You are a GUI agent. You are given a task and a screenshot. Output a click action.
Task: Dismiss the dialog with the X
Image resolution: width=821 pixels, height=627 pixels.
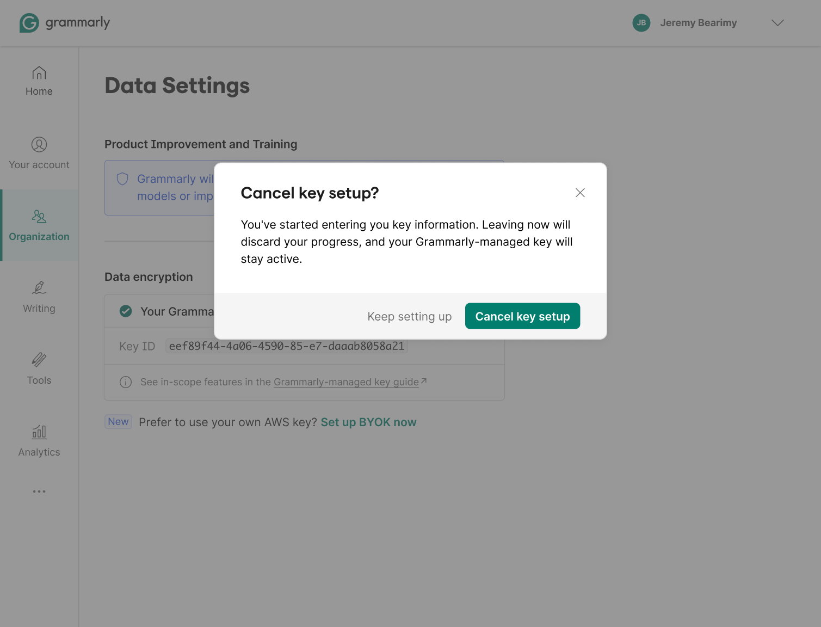(x=579, y=193)
